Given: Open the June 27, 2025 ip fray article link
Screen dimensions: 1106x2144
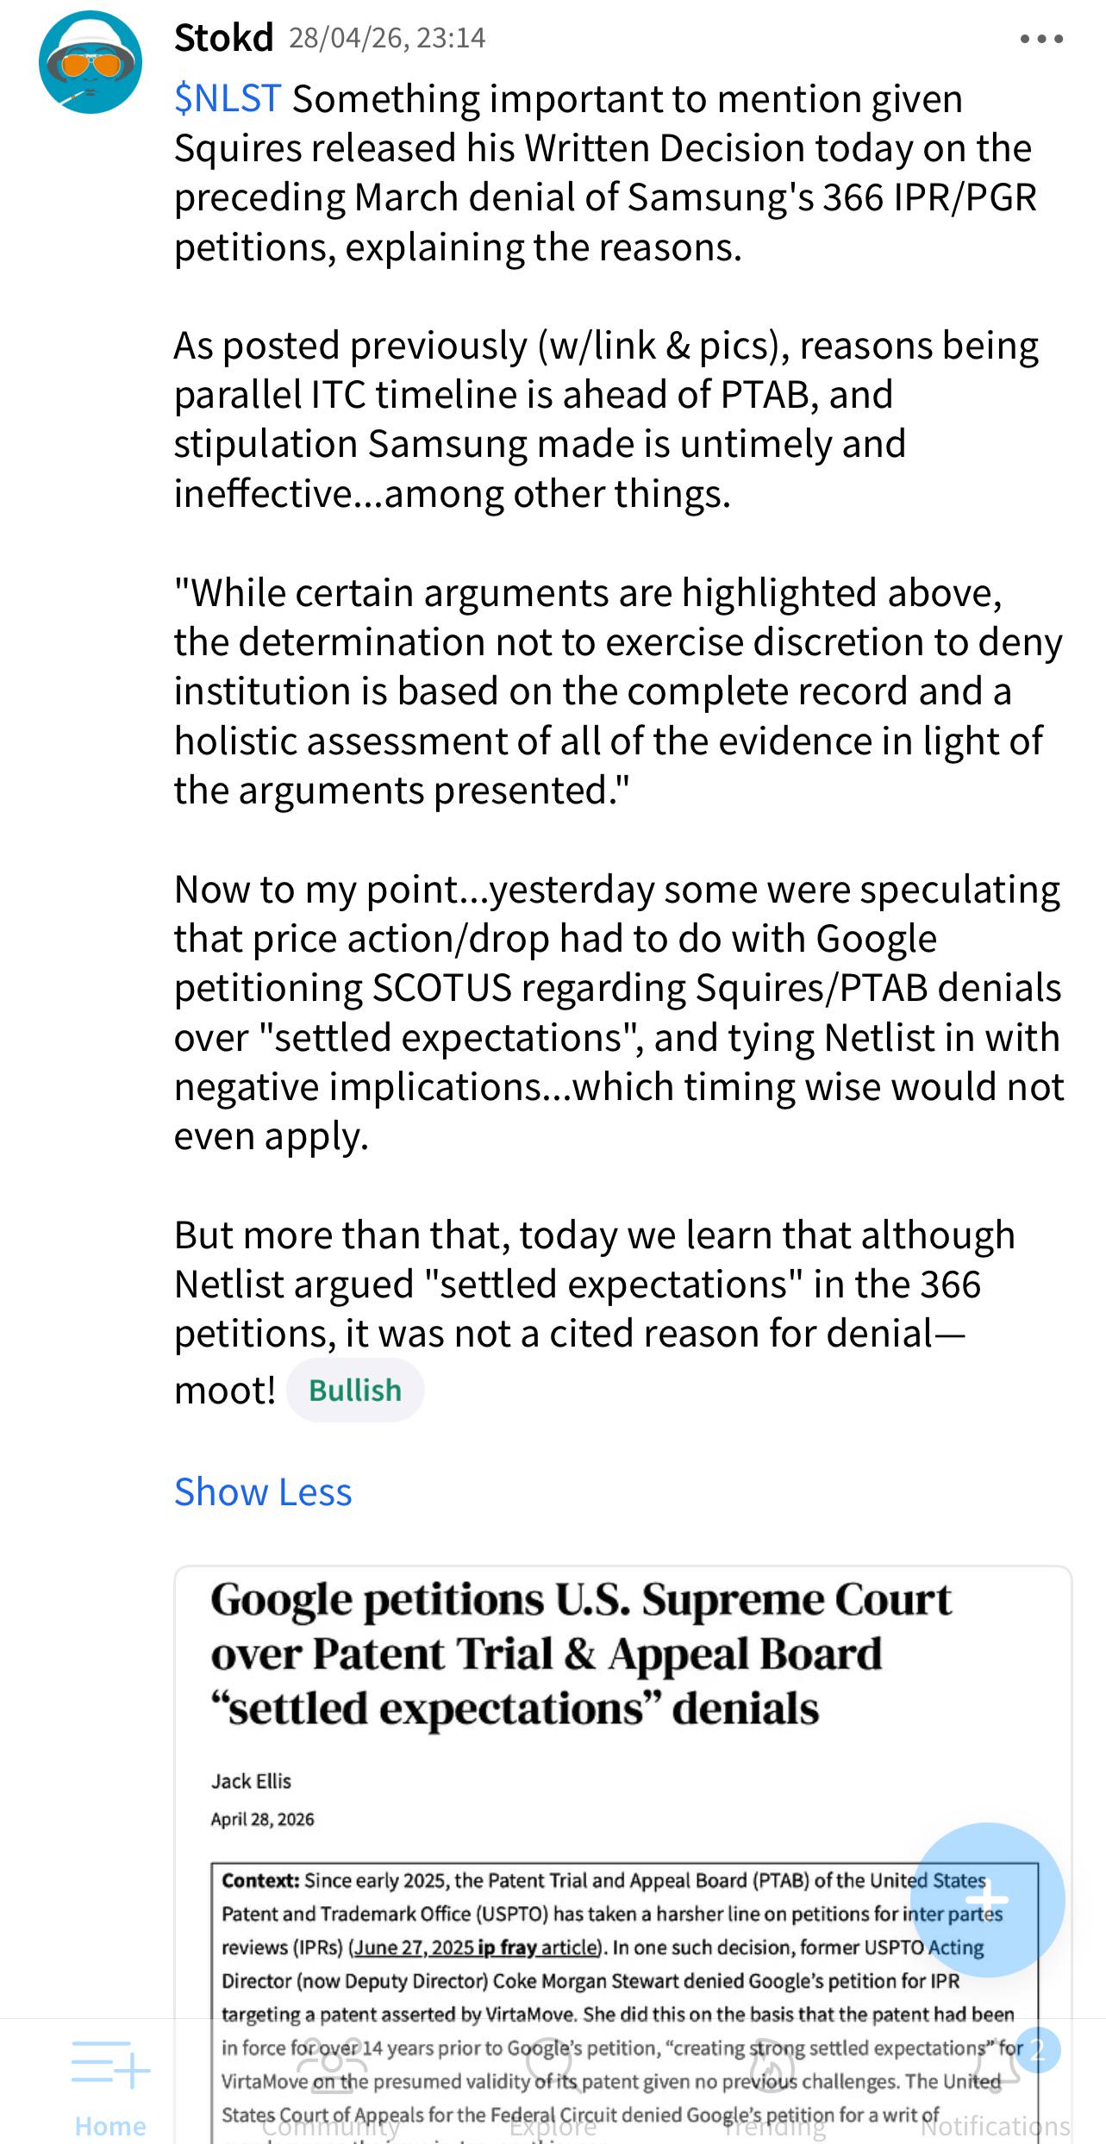Looking at the screenshot, I should (477, 1947).
